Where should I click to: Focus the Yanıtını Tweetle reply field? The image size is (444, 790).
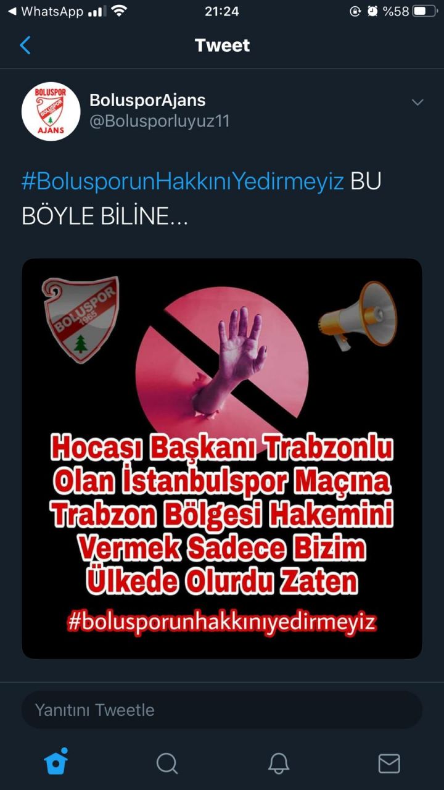222,710
